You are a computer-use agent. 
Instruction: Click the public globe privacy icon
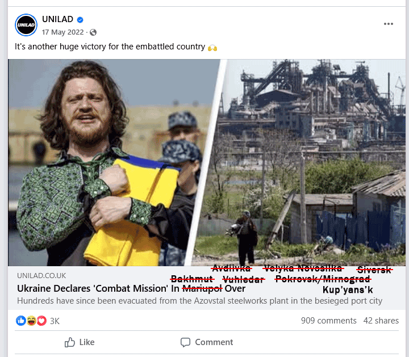tap(93, 32)
